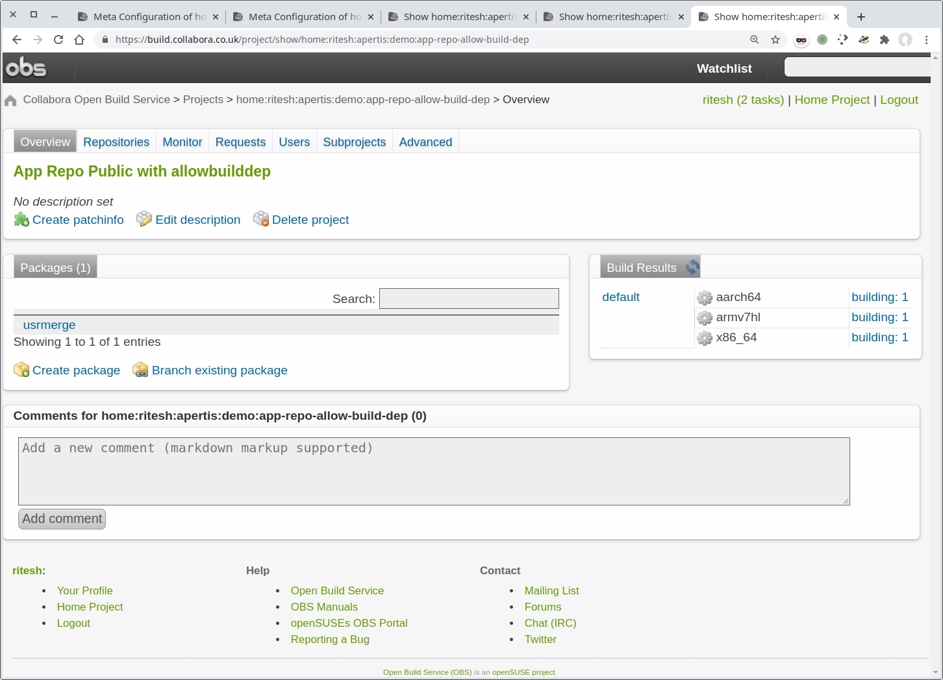Click the Branch existing package icon

[x=140, y=370]
